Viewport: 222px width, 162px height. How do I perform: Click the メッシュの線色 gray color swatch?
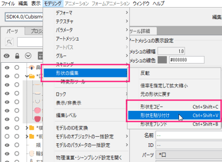click(x=162, y=60)
